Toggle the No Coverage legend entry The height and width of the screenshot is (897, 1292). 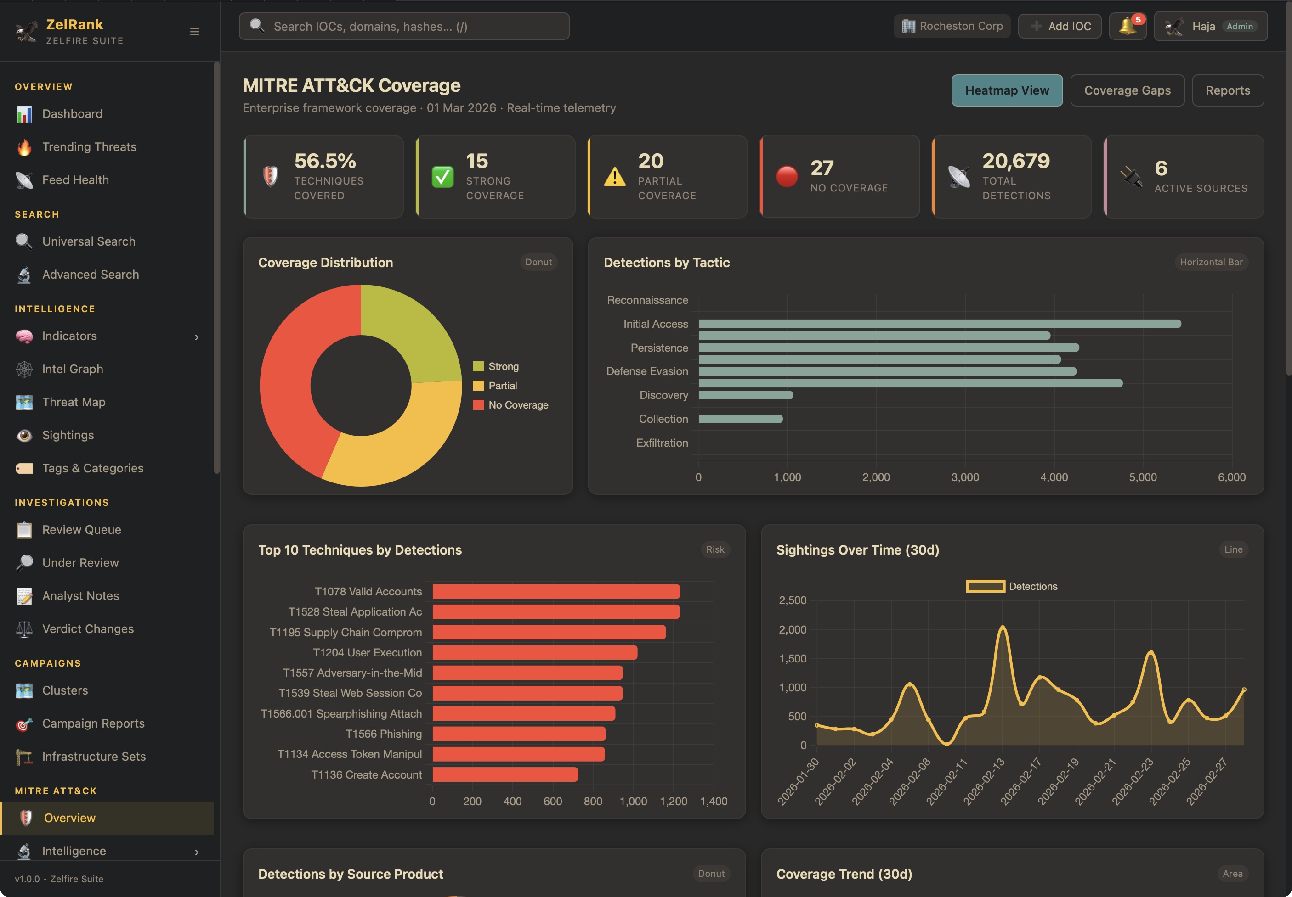[x=511, y=405]
